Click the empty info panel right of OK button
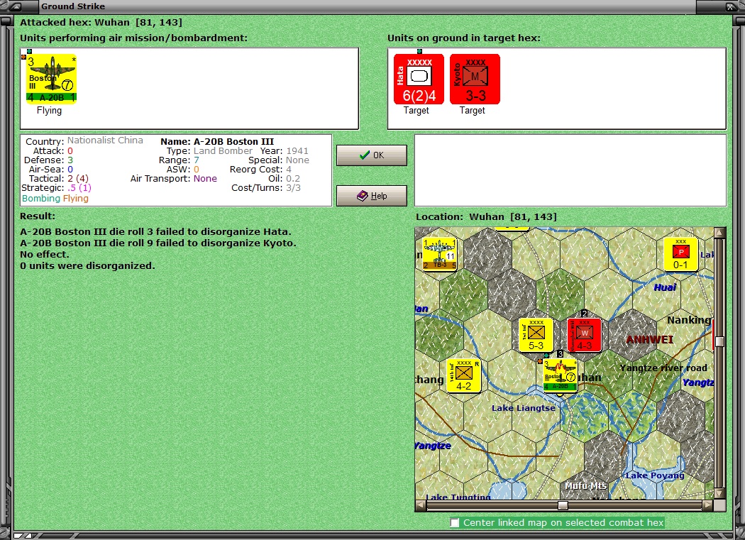Screen dimensions: 745x540 point(570,170)
